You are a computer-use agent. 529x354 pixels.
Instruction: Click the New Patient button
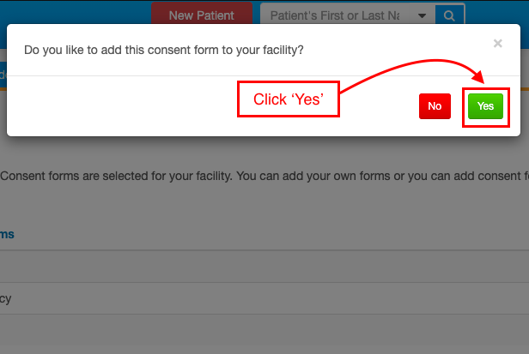pos(201,15)
